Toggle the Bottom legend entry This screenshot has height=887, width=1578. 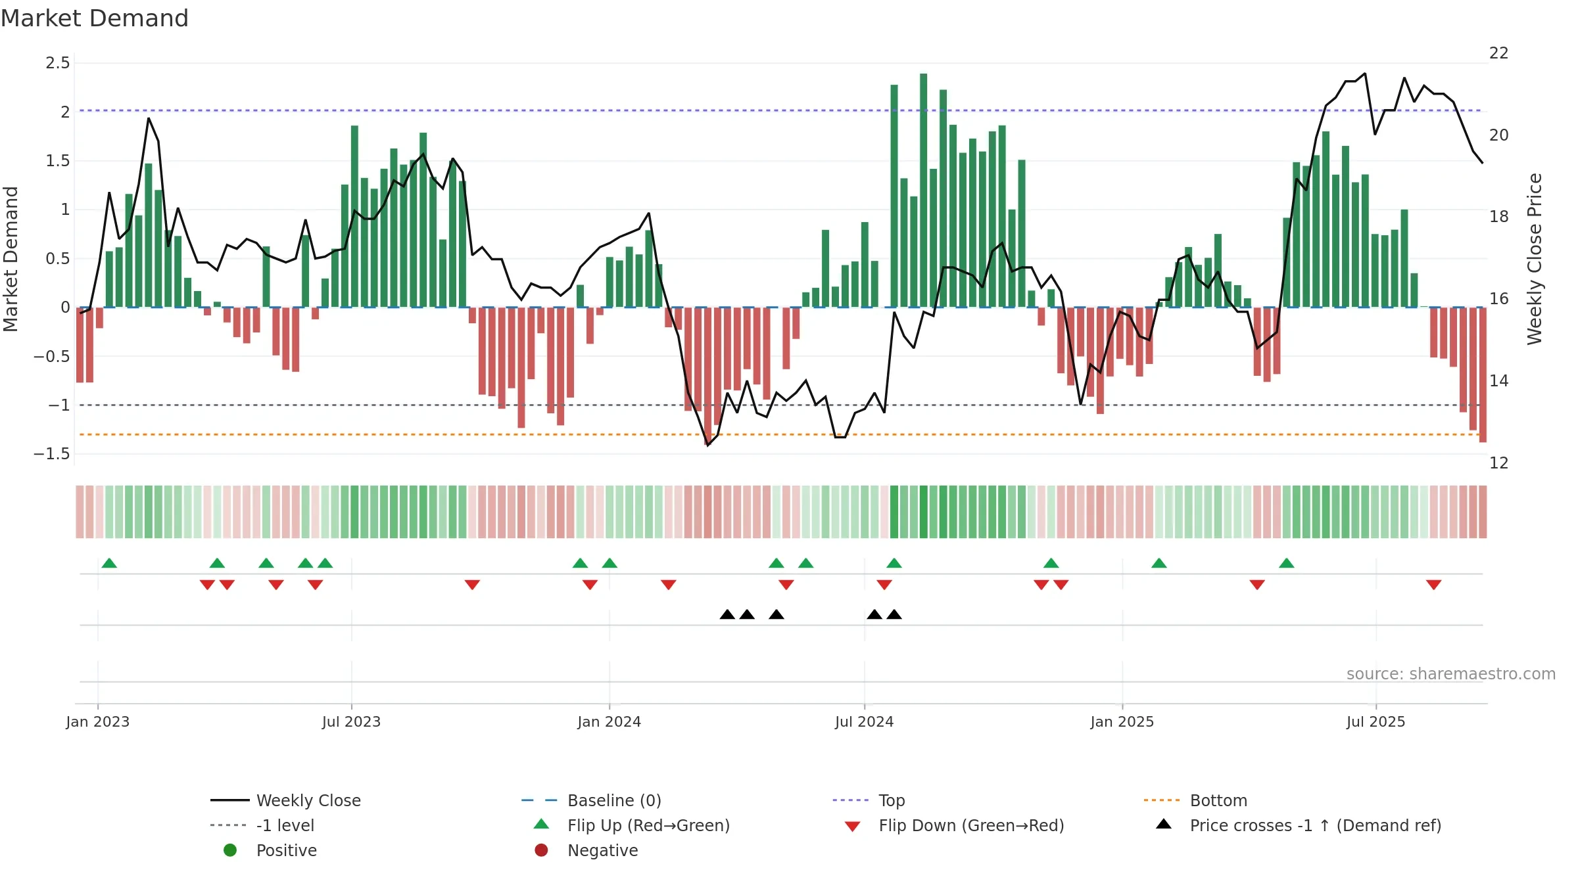pos(1195,800)
